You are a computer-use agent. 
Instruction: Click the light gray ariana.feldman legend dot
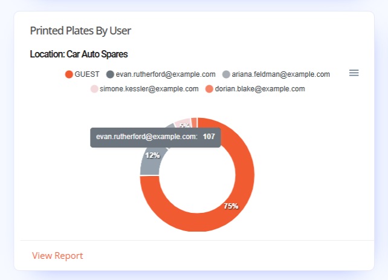pos(226,74)
